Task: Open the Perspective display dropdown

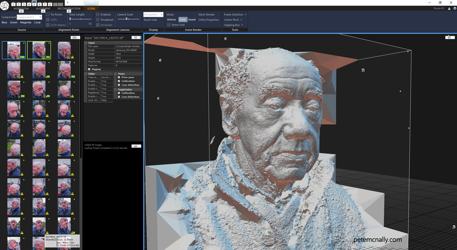Action: tap(153, 15)
